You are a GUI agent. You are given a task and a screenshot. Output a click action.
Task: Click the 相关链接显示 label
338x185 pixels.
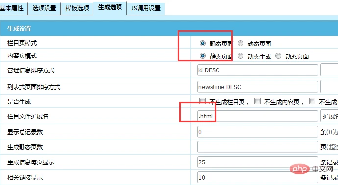[x=25, y=178]
